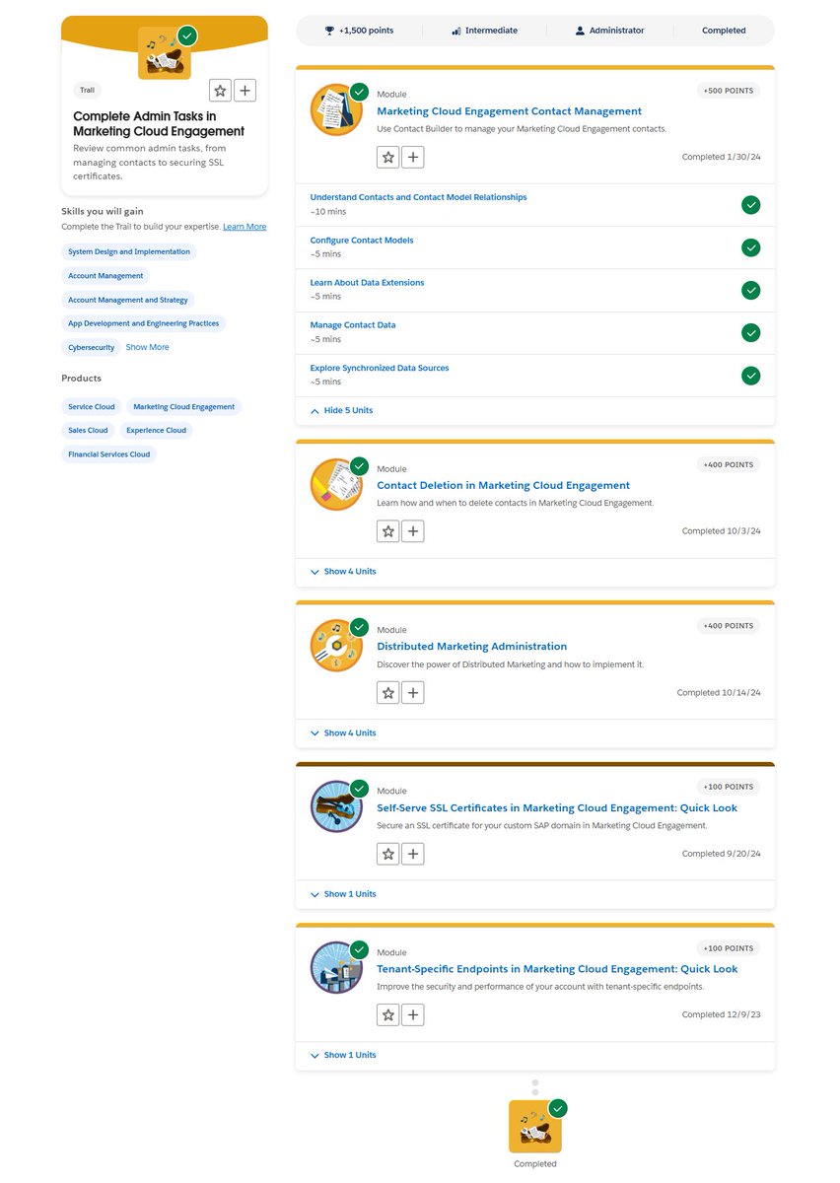Screen dimensions: 840x1183
Task: Favorite the Contact Management module
Action: [388, 157]
